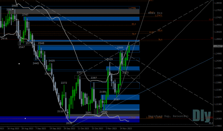Click 1.24395 on the price axis

click(x=218, y=61)
